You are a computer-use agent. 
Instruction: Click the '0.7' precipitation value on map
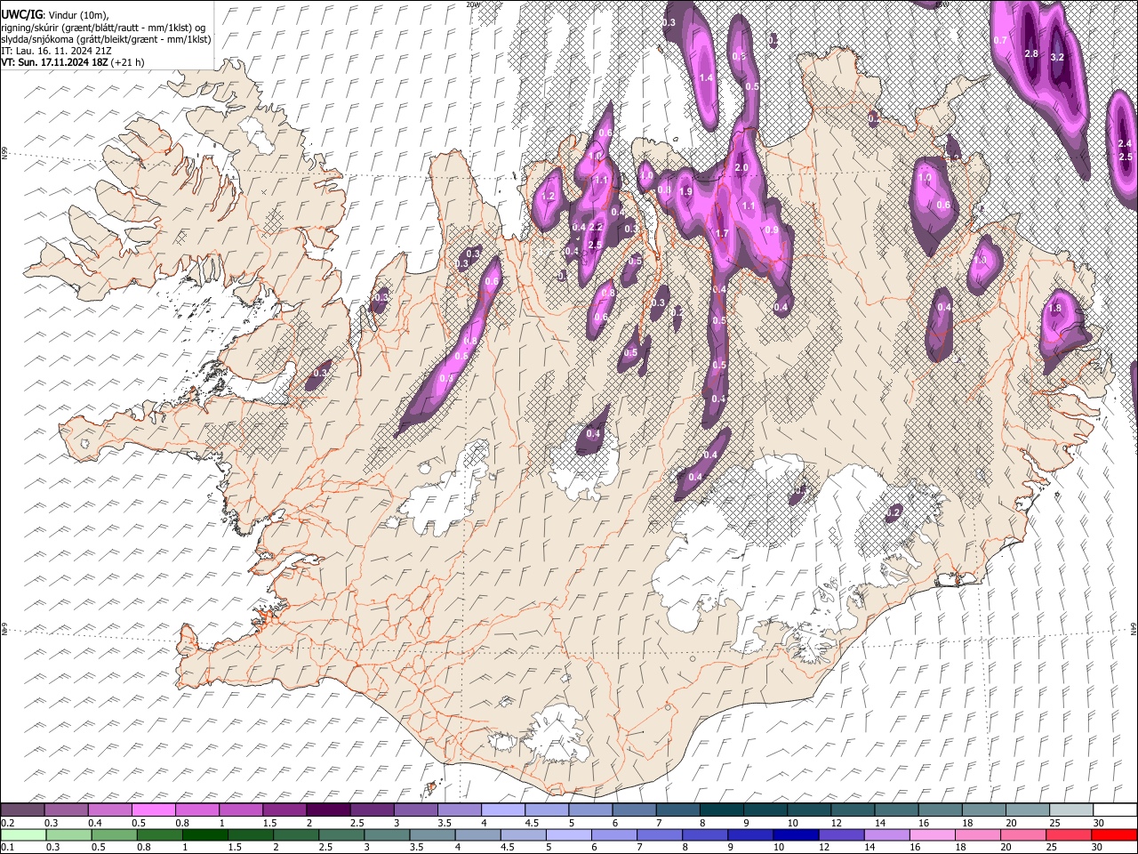pos(1000,41)
